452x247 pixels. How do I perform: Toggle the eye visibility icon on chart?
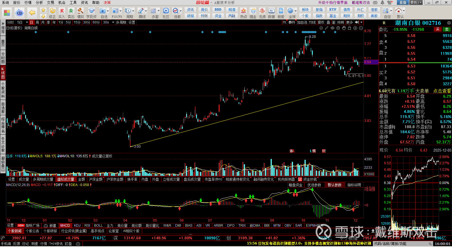coord(333,28)
